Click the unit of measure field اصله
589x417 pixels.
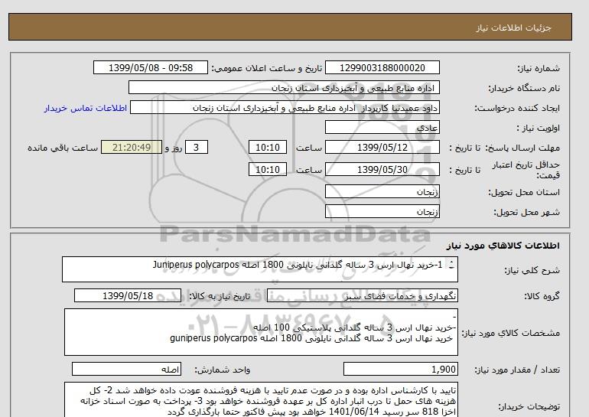[126, 370]
